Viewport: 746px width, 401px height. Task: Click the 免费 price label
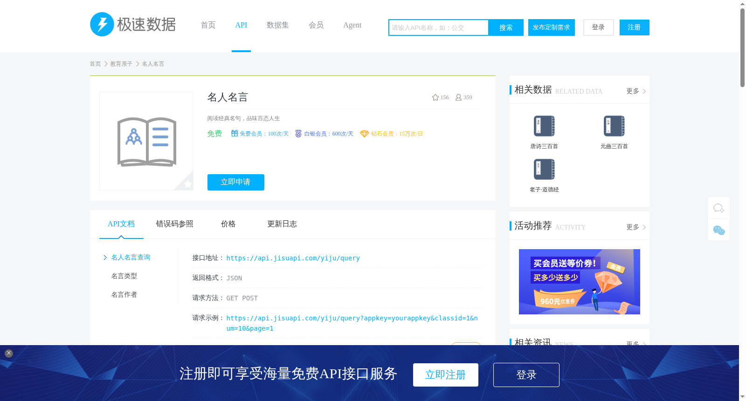(214, 134)
